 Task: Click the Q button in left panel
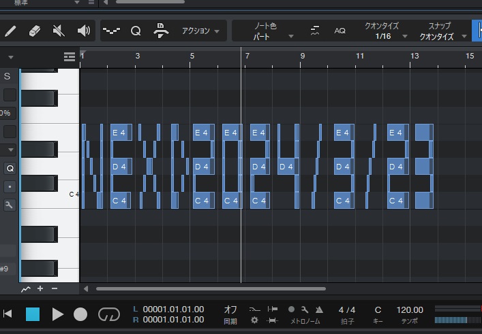click(x=10, y=169)
